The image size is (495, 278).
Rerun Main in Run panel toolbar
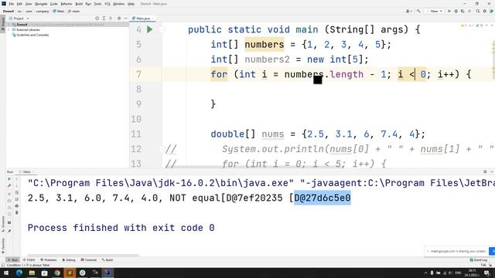[9, 178]
